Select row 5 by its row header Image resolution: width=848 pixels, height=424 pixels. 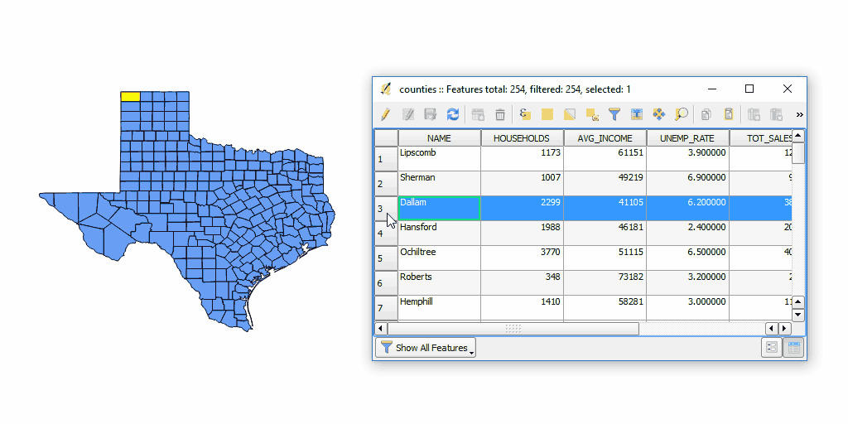click(x=386, y=258)
